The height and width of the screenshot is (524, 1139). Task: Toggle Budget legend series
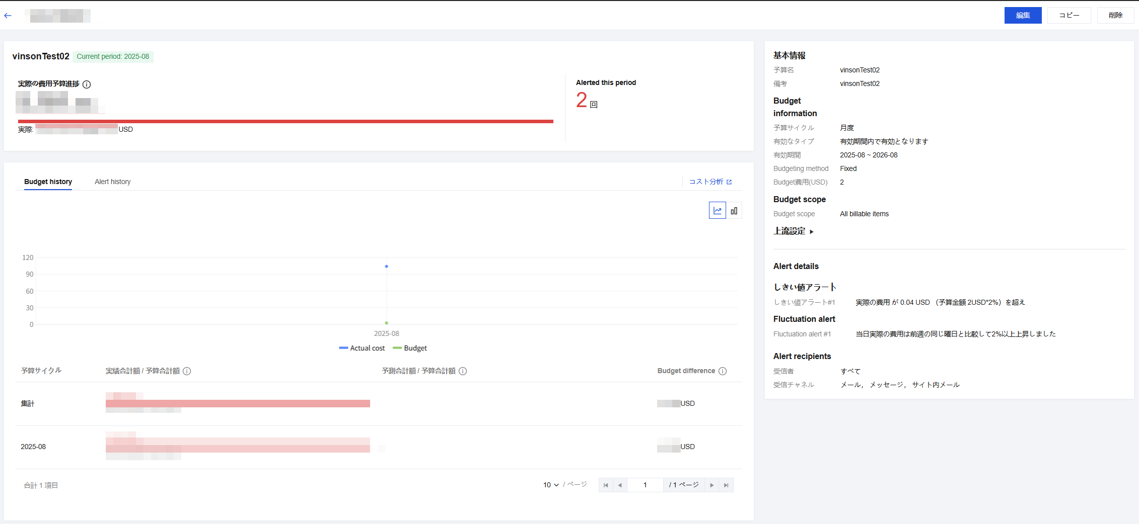[409, 348]
